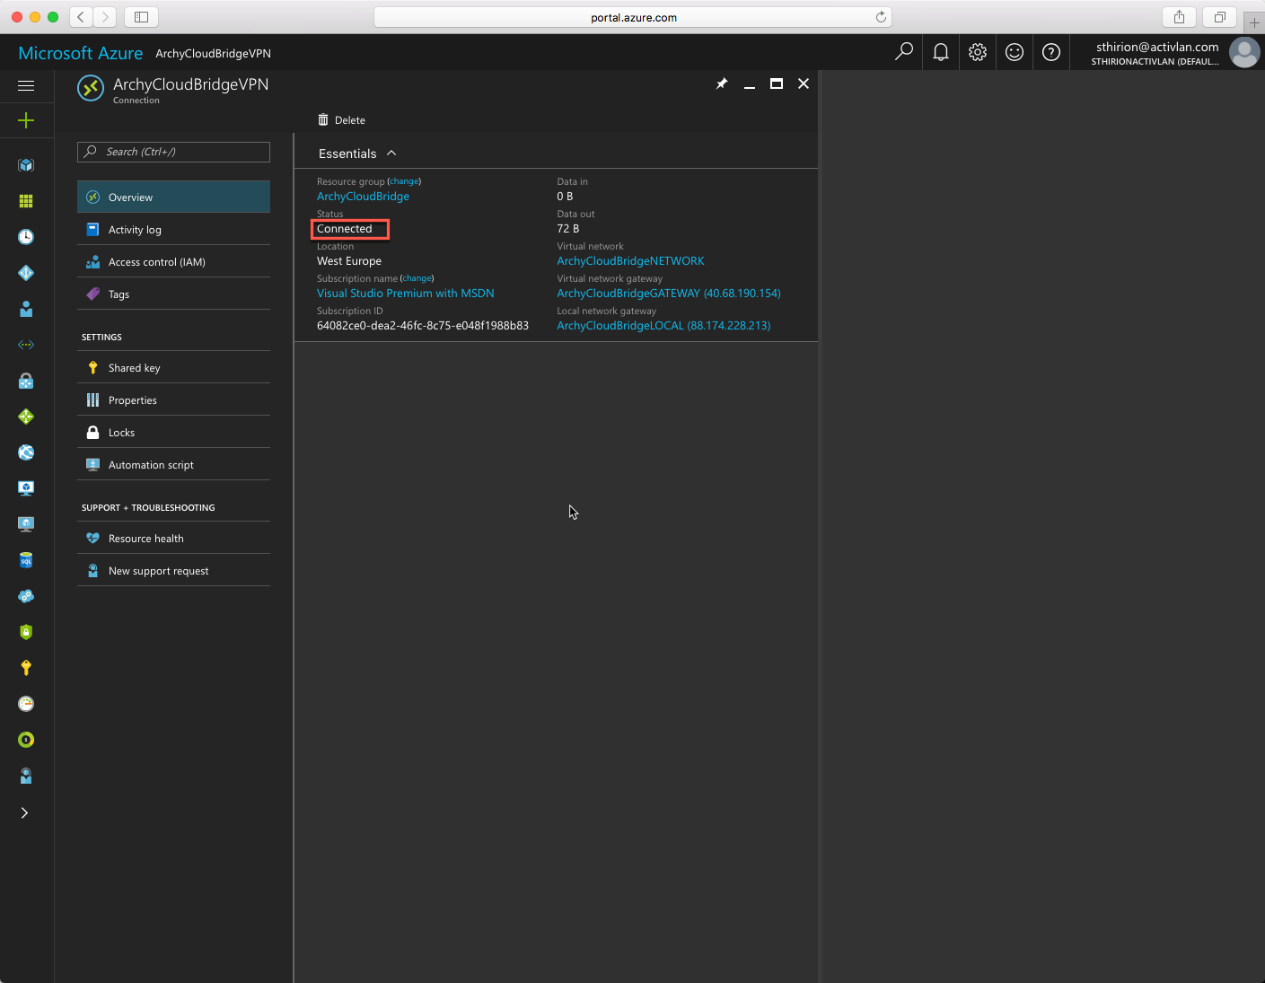The image size is (1265, 983).
Task: Open Tags menu item
Action: [x=174, y=294]
